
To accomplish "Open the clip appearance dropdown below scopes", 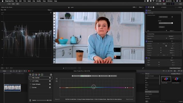I will [3, 68].
